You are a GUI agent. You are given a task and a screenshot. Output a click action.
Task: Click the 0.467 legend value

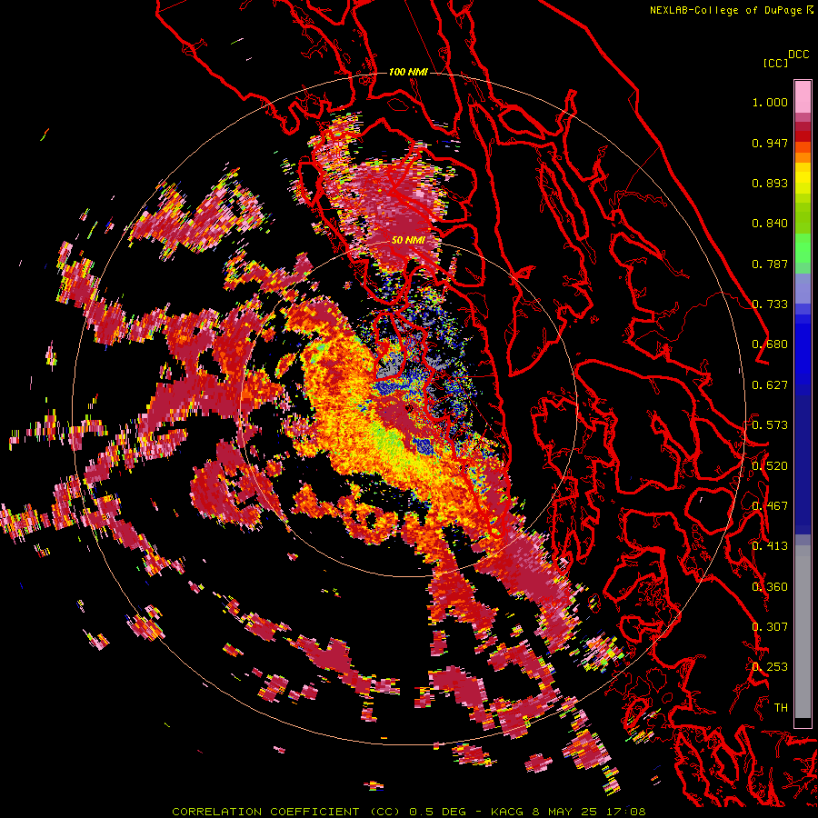pyautogui.click(x=770, y=506)
